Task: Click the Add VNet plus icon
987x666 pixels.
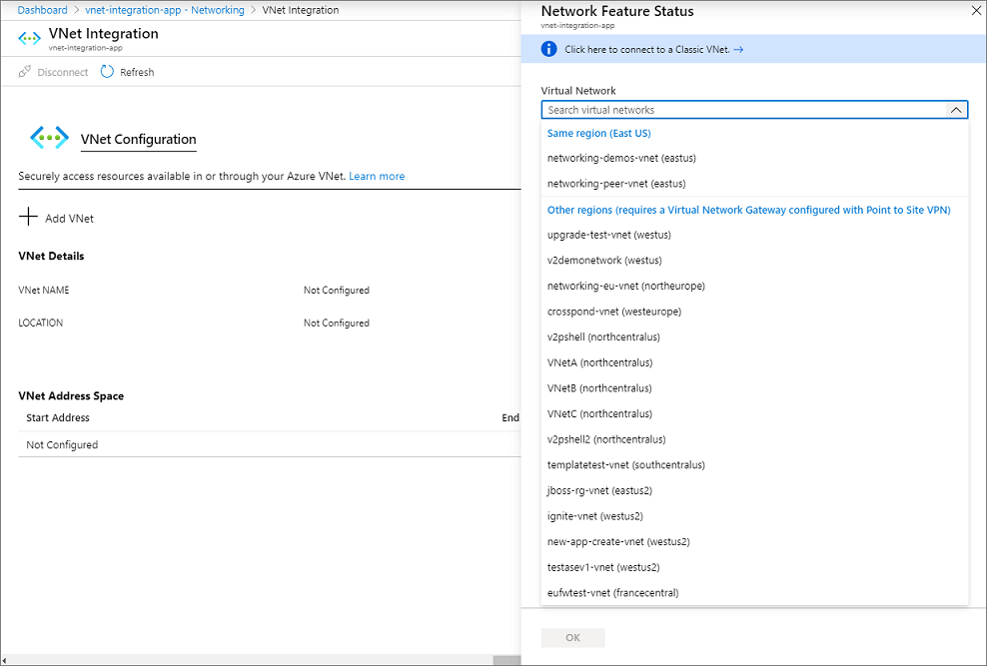Action: coord(28,217)
